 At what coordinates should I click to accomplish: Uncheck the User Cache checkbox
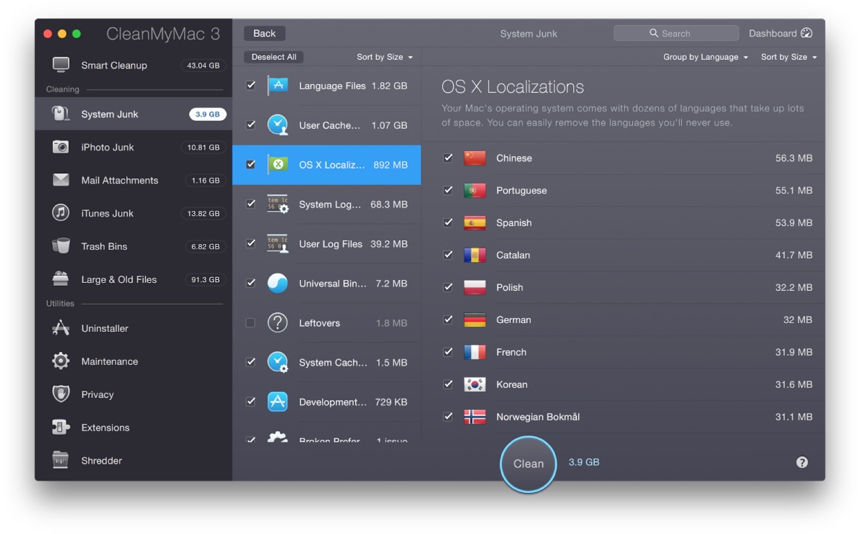click(251, 125)
